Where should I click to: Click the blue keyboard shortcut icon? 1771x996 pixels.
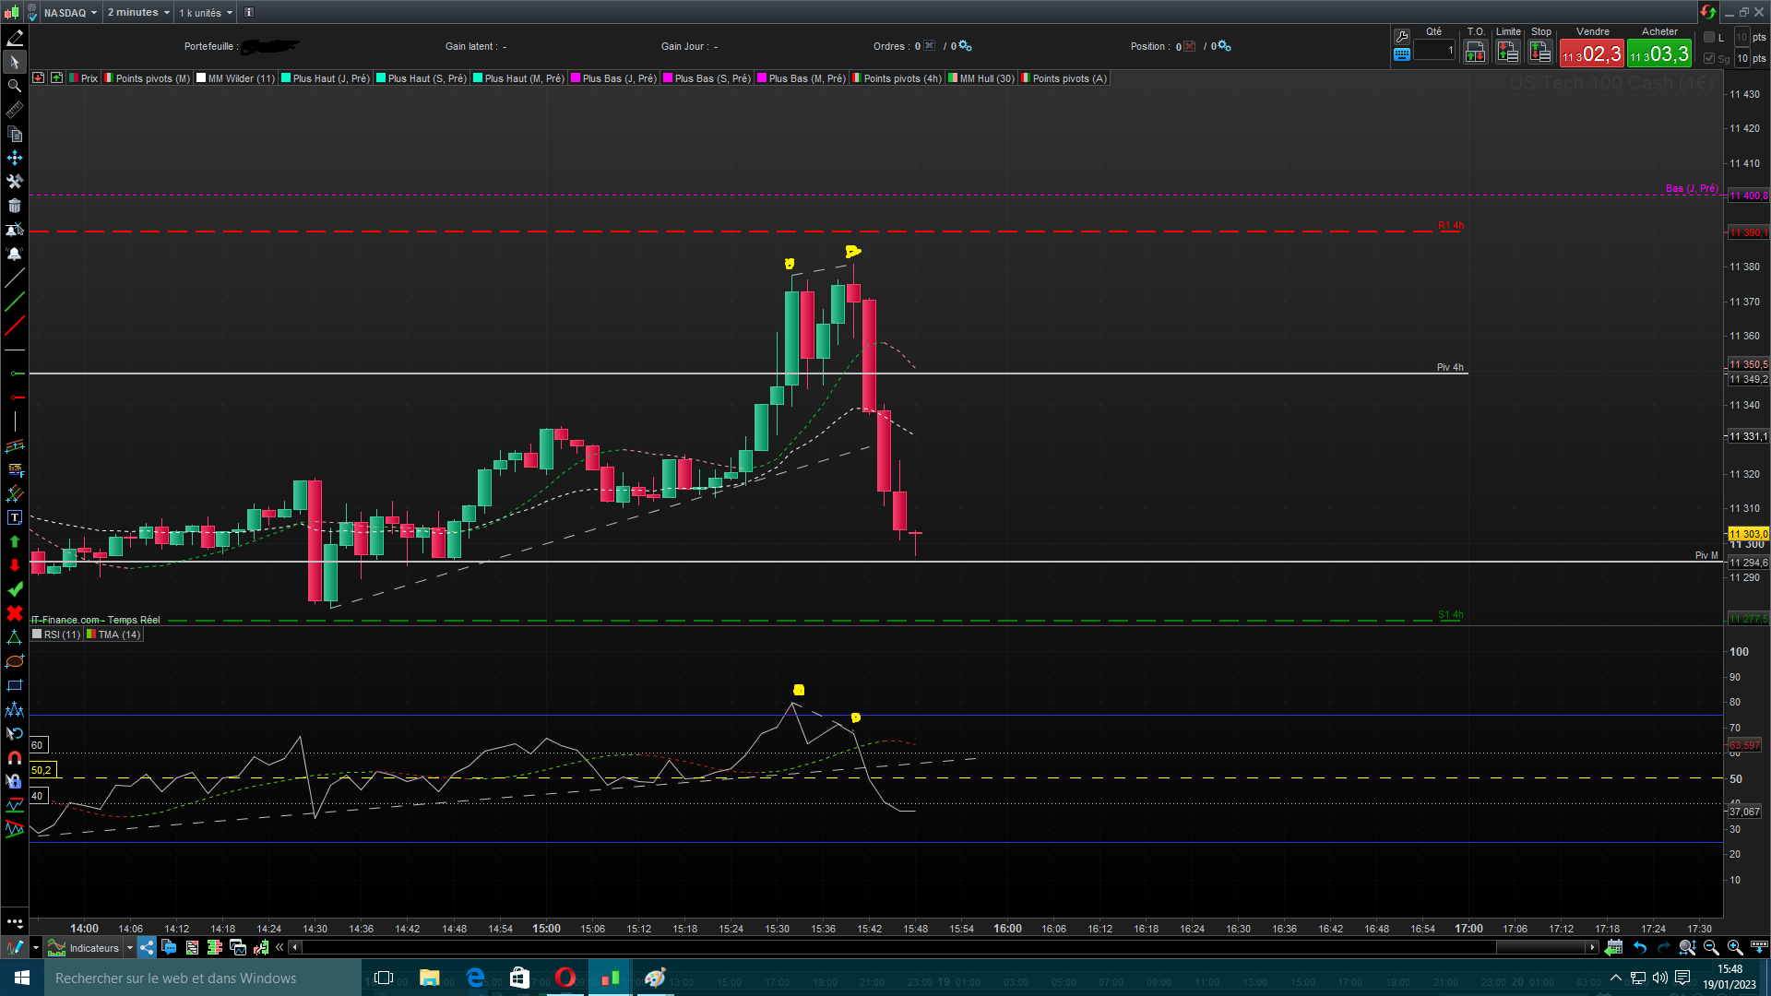point(1402,54)
